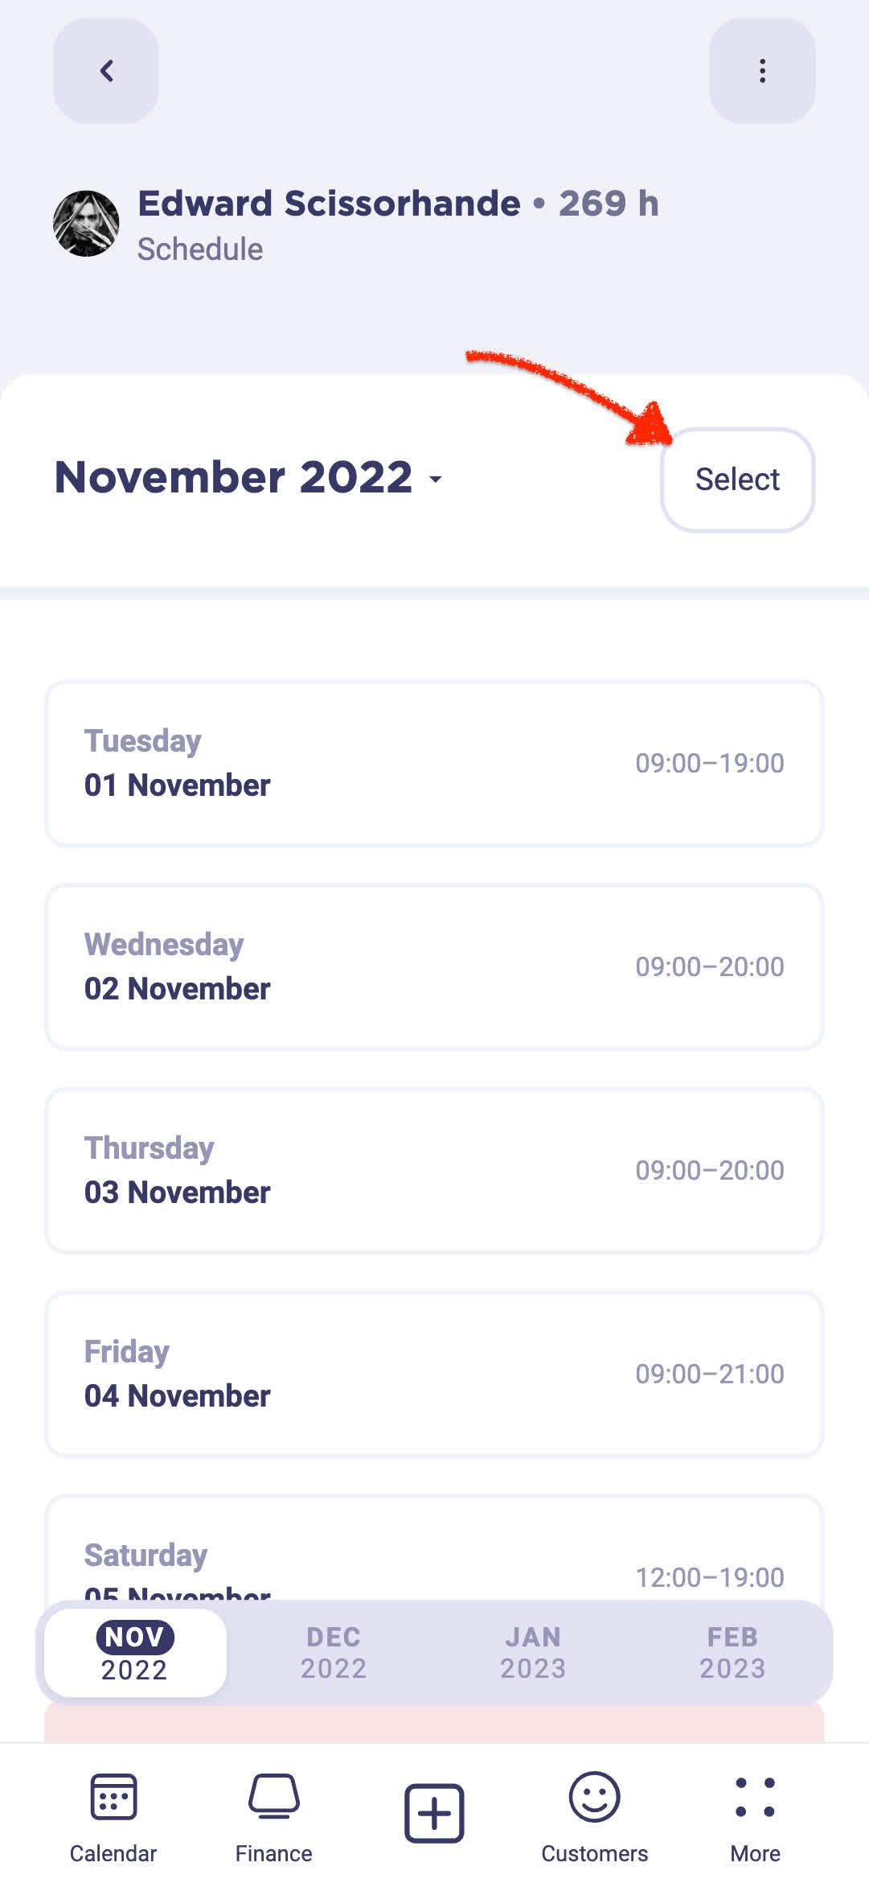The height and width of the screenshot is (1883, 869).
Task: Open the three-dot options menu
Action: (x=762, y=71)
